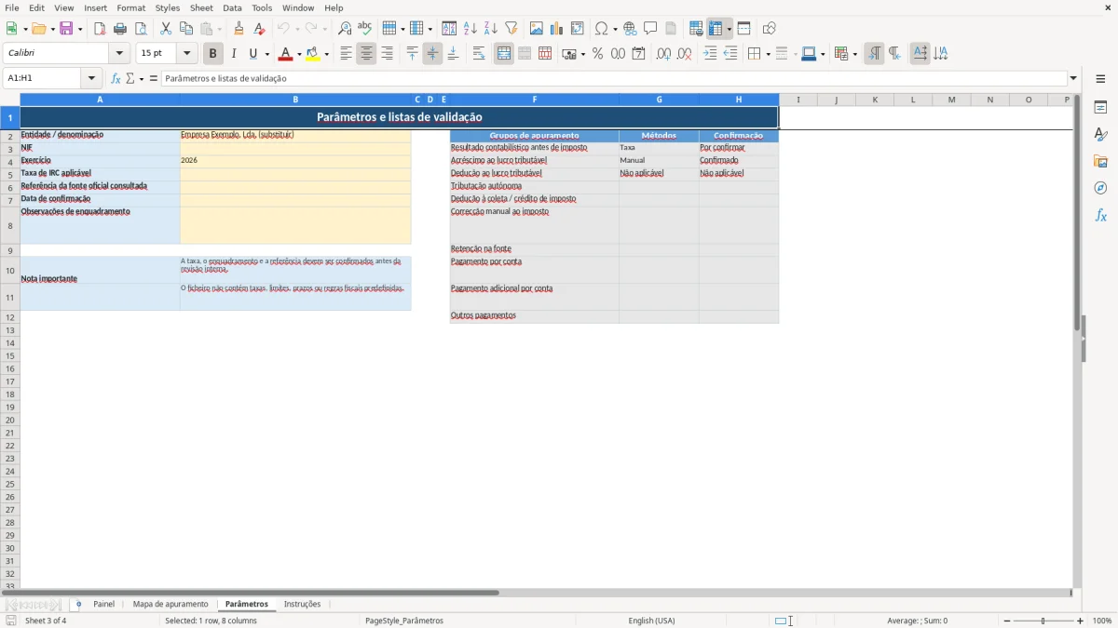This screenshot has width=1118, height=628.
Task: Toggle the Center Horizontally alignment
Action: pos(366,54)
